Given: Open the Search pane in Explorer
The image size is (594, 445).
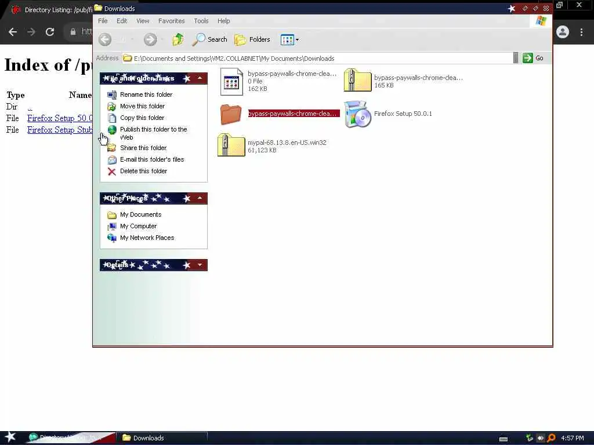Looking at the screenshot, I should (209, 39).
